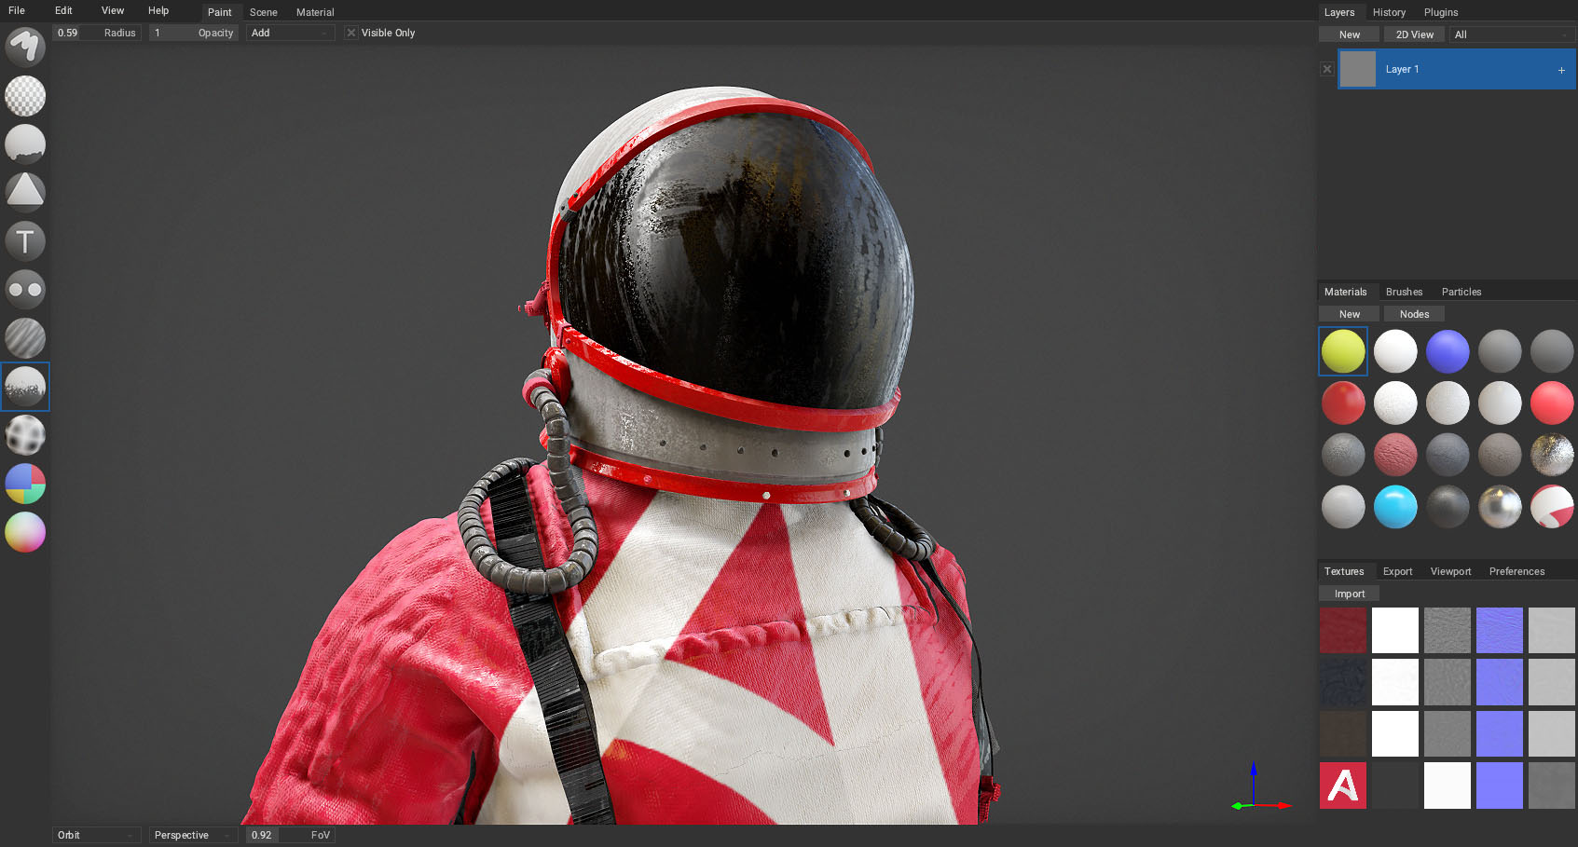Select the Eraser tool with checkered sphere
Image resolution: width=1578 pixels, height=847 pixels.
(x=25, y=95)
